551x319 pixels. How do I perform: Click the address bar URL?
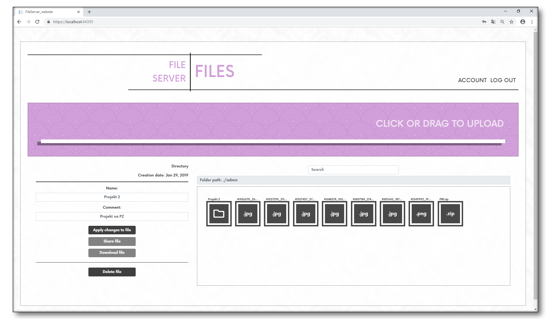point(73,22)
